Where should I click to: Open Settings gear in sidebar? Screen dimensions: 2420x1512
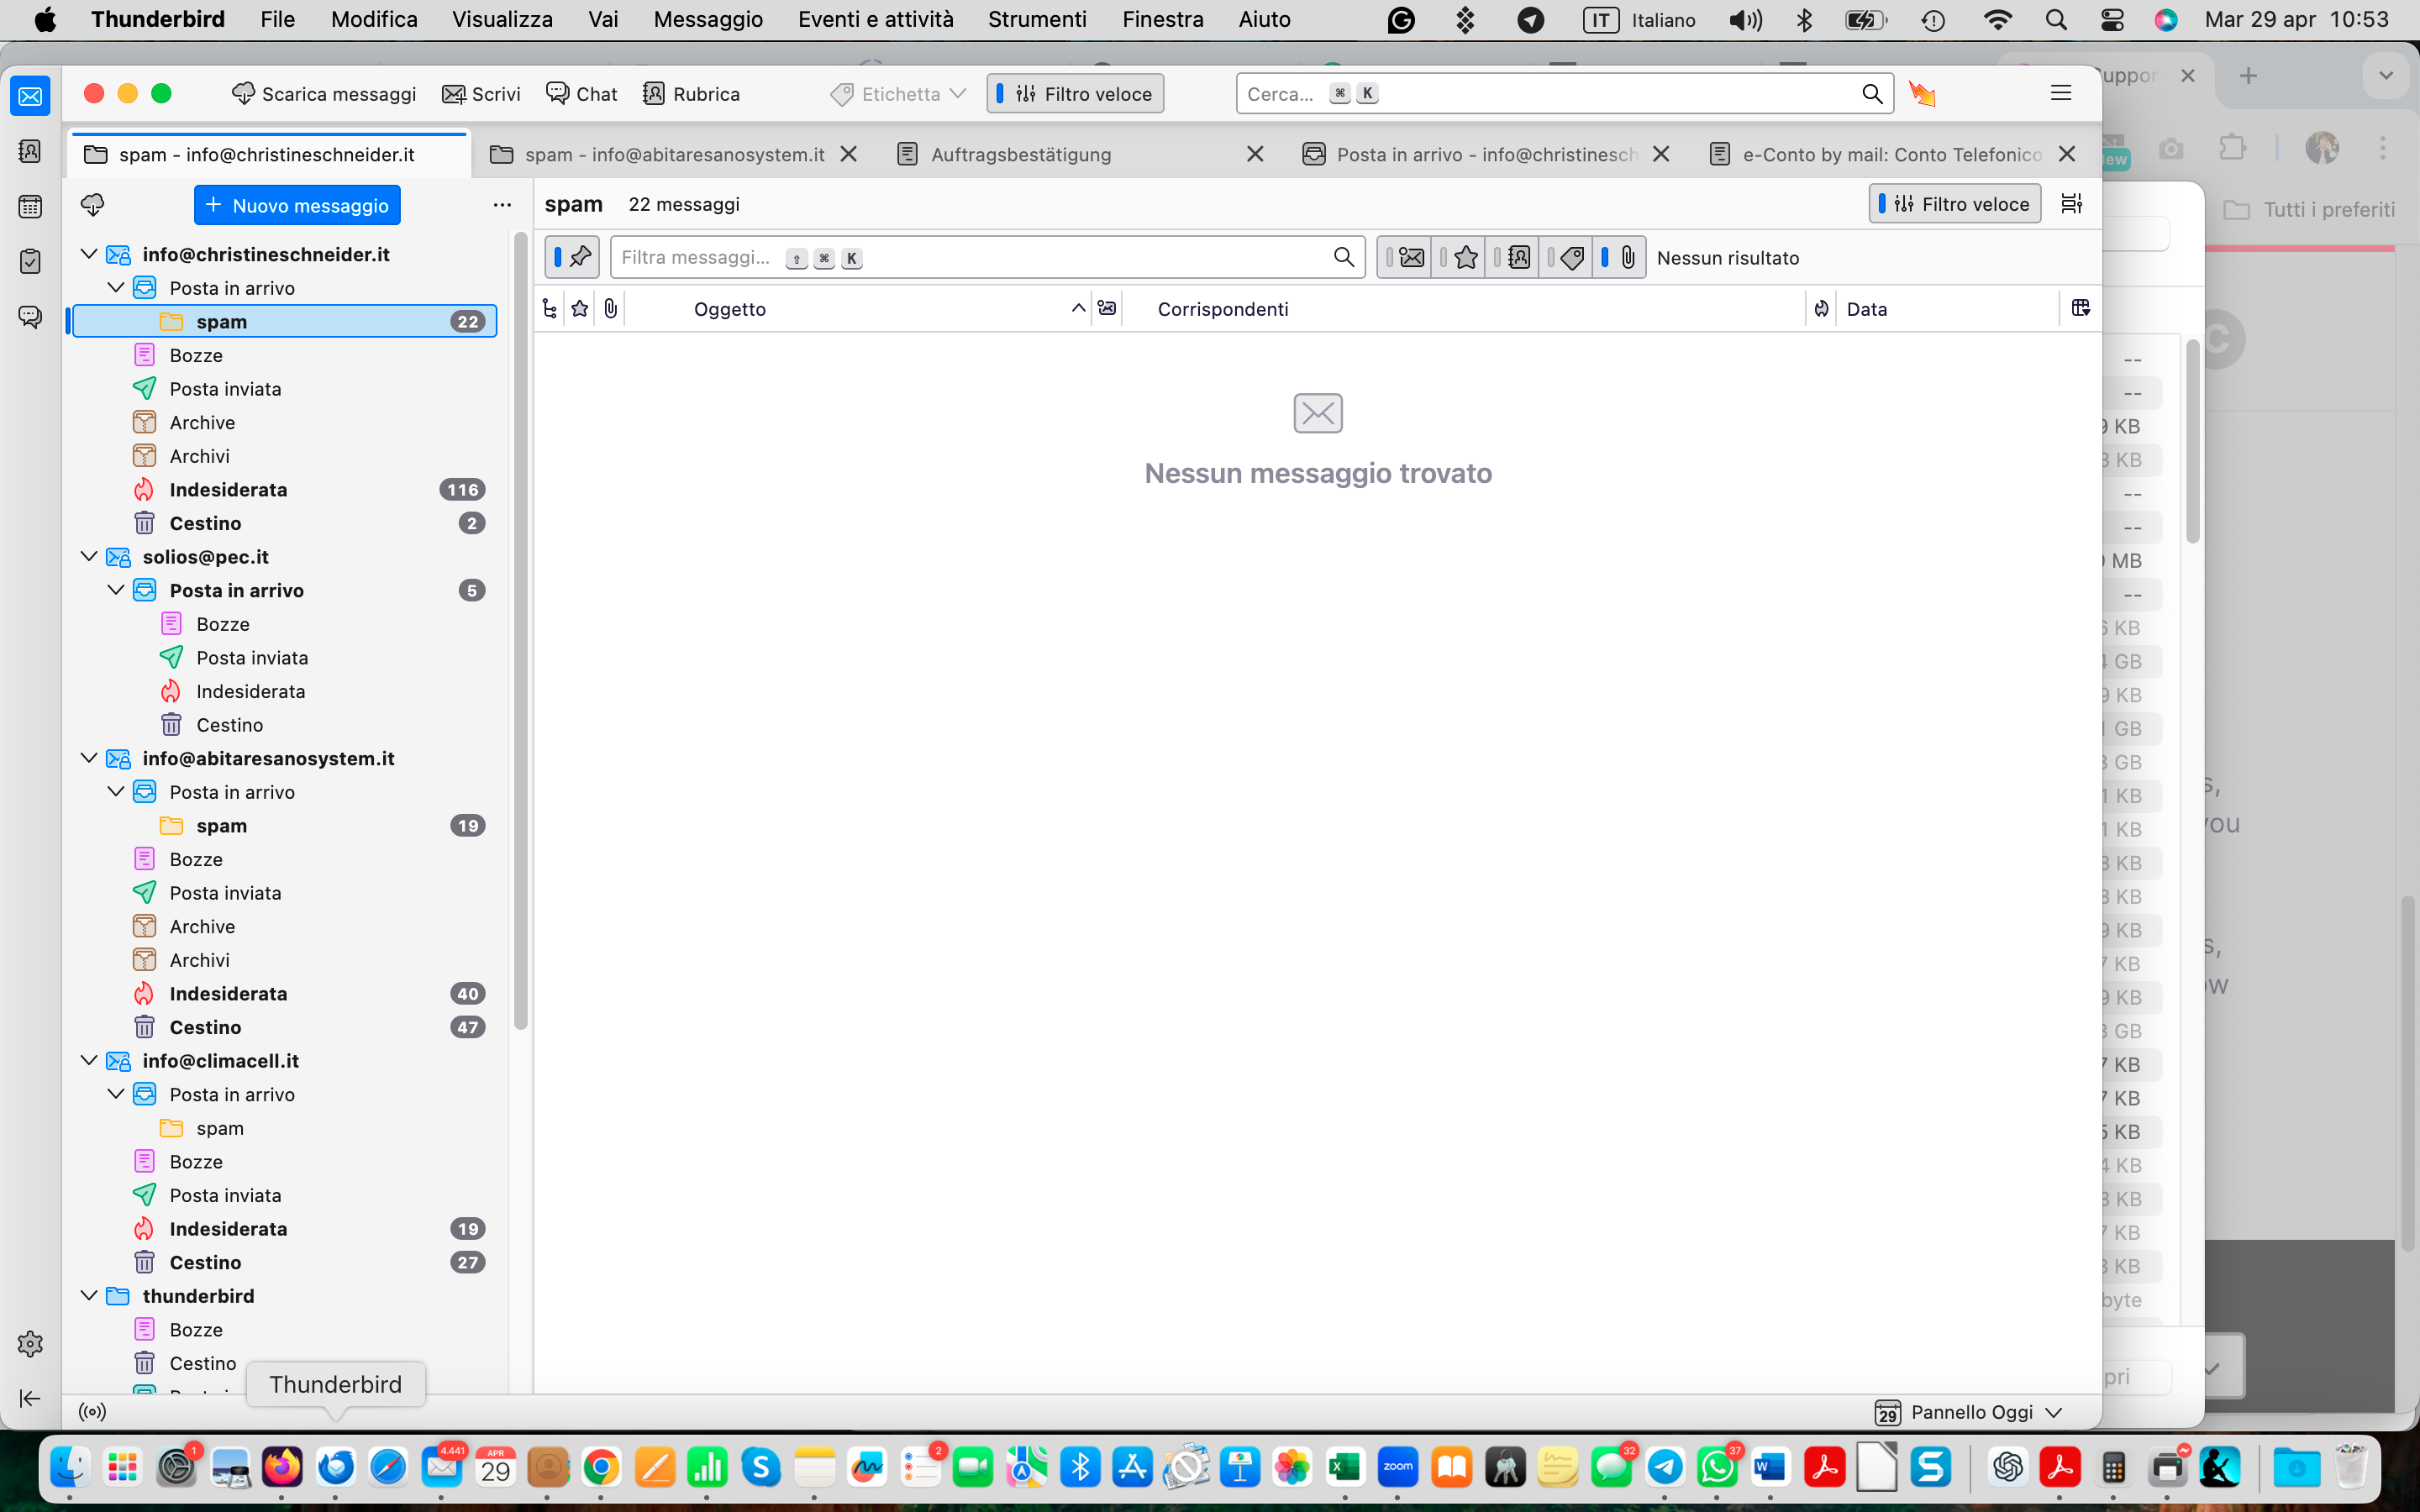tap(30, 1343)
